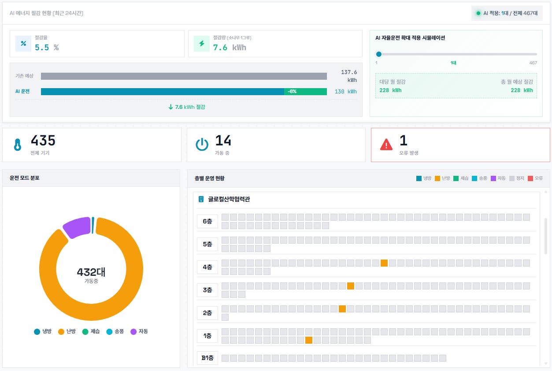Click the building icon next to 글로컬산학협력관
552x371 pixels.
(x=201, y=199)
